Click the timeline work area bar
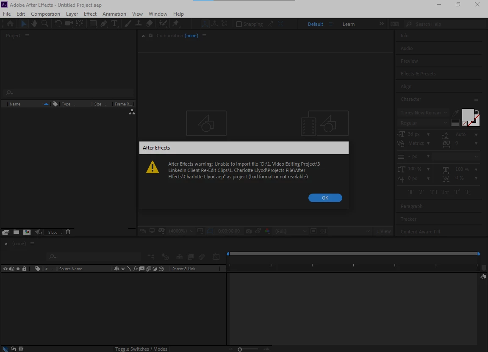 353,254
